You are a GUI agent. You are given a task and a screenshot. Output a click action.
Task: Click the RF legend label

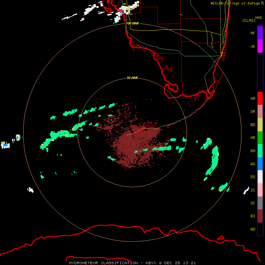pyautogui.click(x=253, y=33)
